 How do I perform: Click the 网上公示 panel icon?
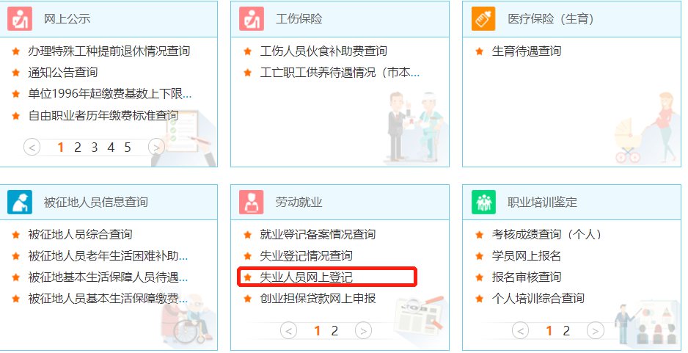(x=20, y=19)
